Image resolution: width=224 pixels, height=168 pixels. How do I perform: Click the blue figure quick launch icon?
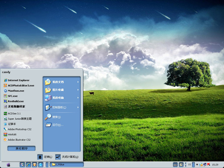tap(41, 165)
